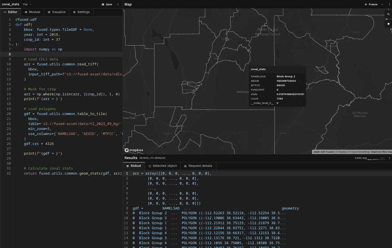Open the Results panel three-dot menu

[x=389, y=158]
